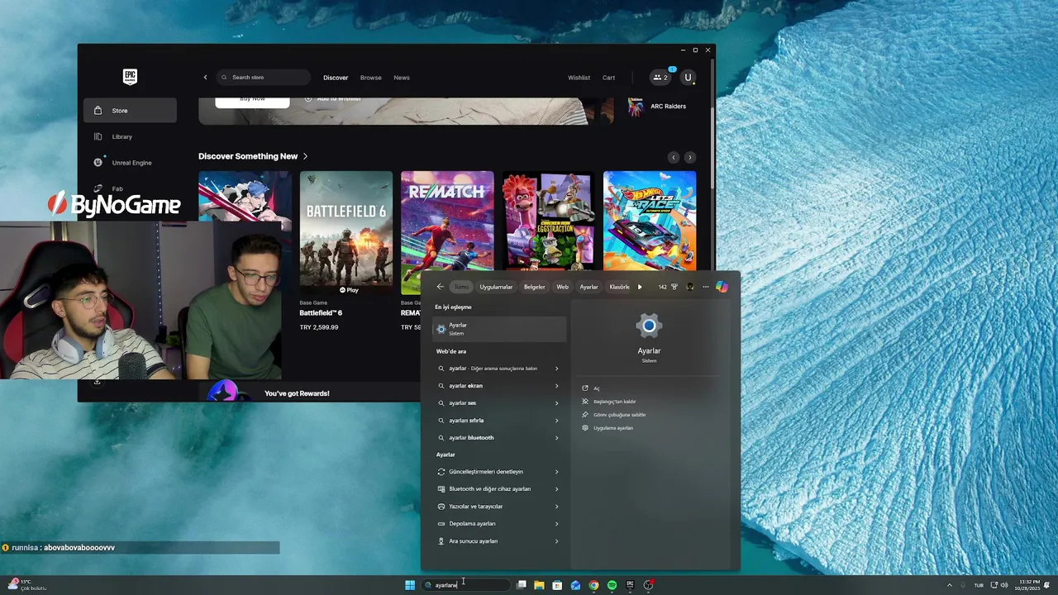The height and width of the screenshot is (595, 1058).
Task: Switch to the Ayarlar filter tab
Action: point(589,287)
